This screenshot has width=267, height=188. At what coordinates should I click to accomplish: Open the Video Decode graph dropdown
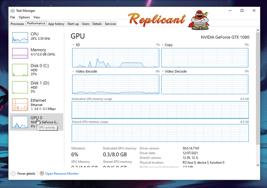click(x=162, y=71)
